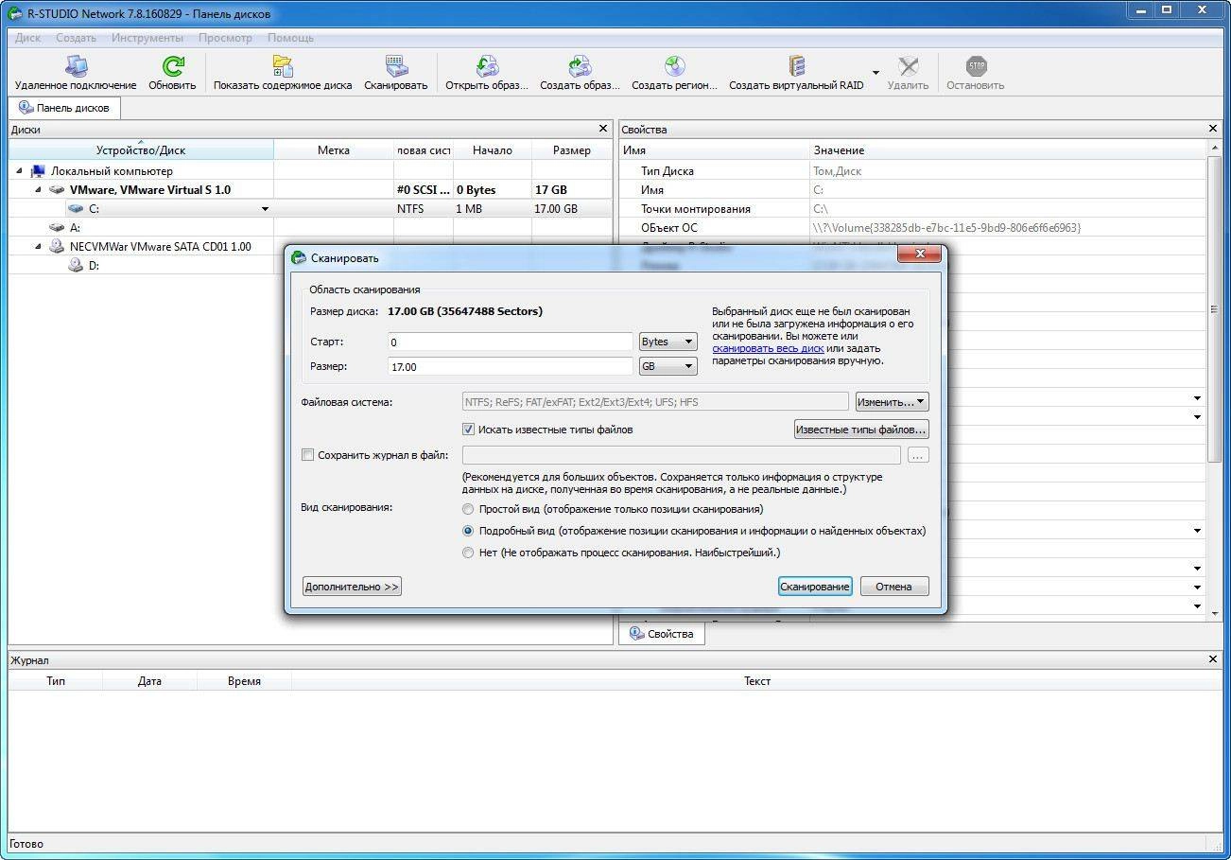Click the Метка column header
Image resolution: width=1231 pixels, height=860 pixels.
(334, 149)
